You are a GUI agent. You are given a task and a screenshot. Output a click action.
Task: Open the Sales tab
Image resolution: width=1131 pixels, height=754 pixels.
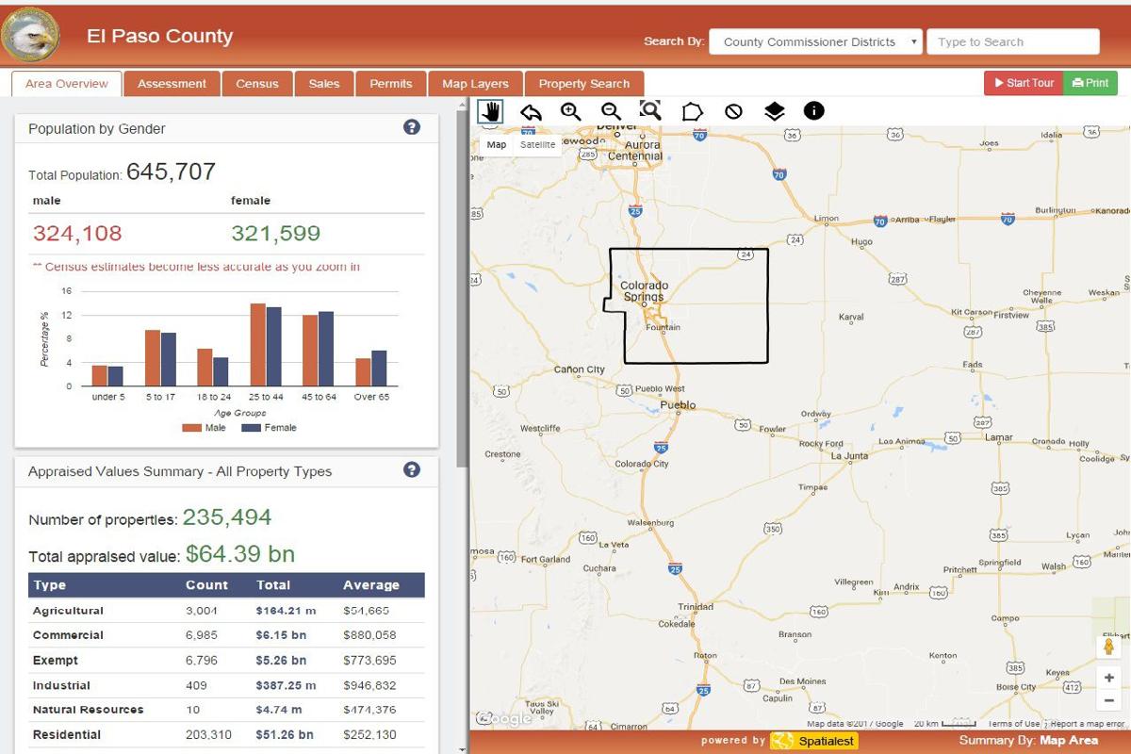(324, 84)
